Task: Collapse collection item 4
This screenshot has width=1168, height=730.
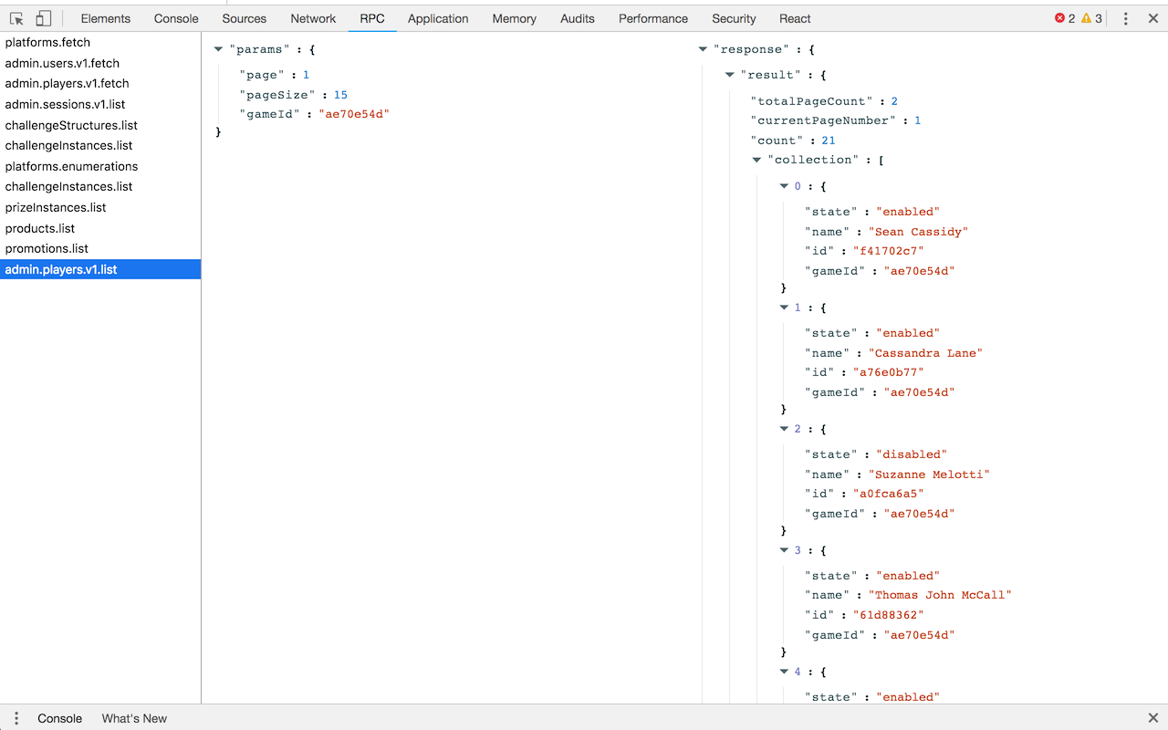Action: [x=784, y=672]
